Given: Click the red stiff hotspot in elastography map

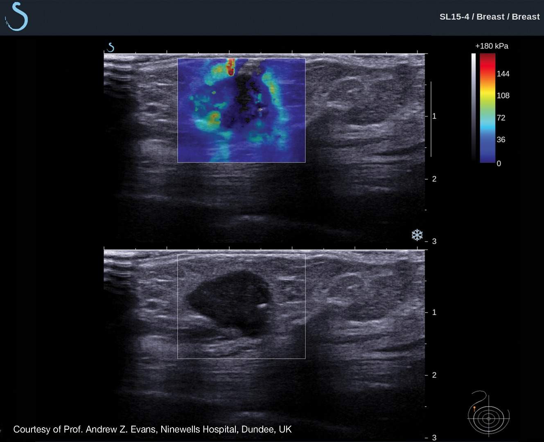Looking at the screenshot, I should pos(231,67).
